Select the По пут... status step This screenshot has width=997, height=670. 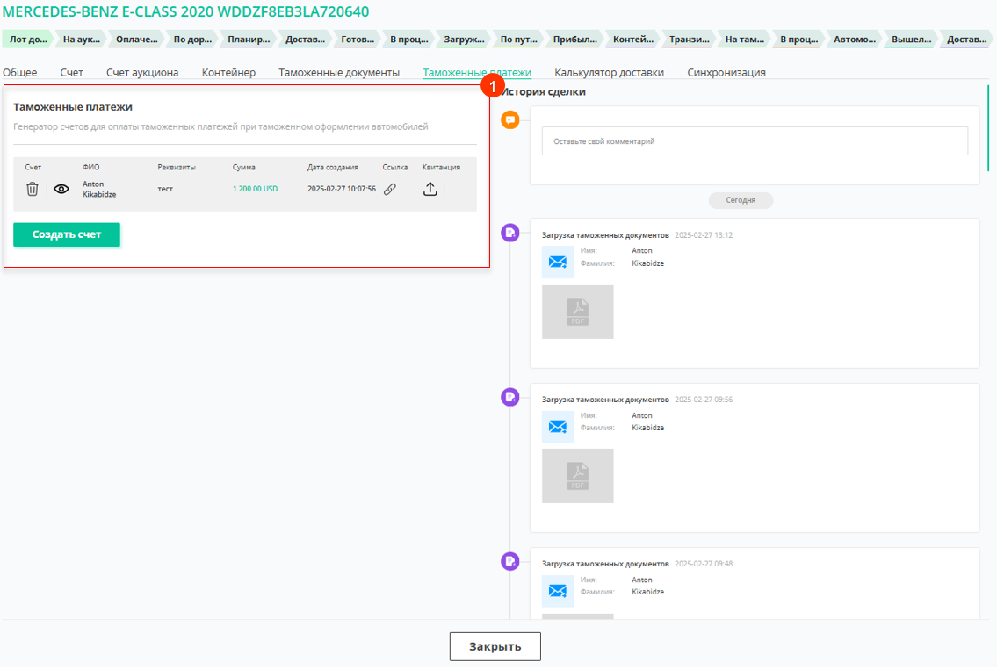[519, 40]
